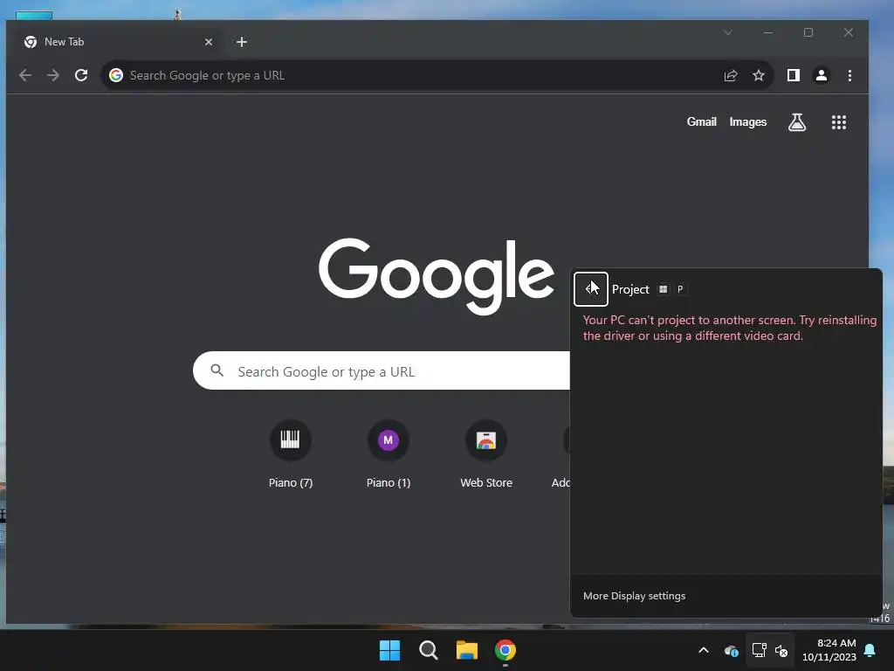Open Search Labs flask icon

[x=796, y=121]
